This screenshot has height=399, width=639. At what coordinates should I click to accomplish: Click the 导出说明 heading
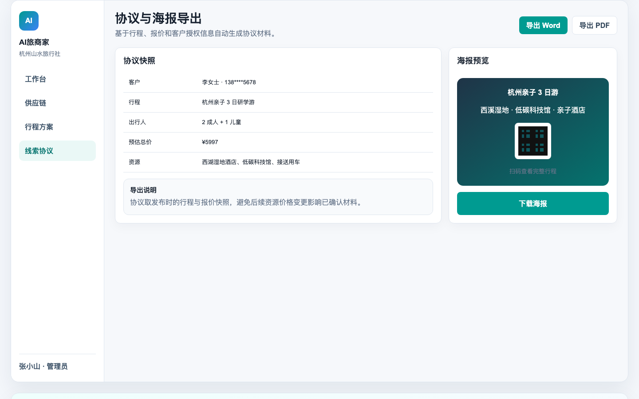[x=143, y=190]
